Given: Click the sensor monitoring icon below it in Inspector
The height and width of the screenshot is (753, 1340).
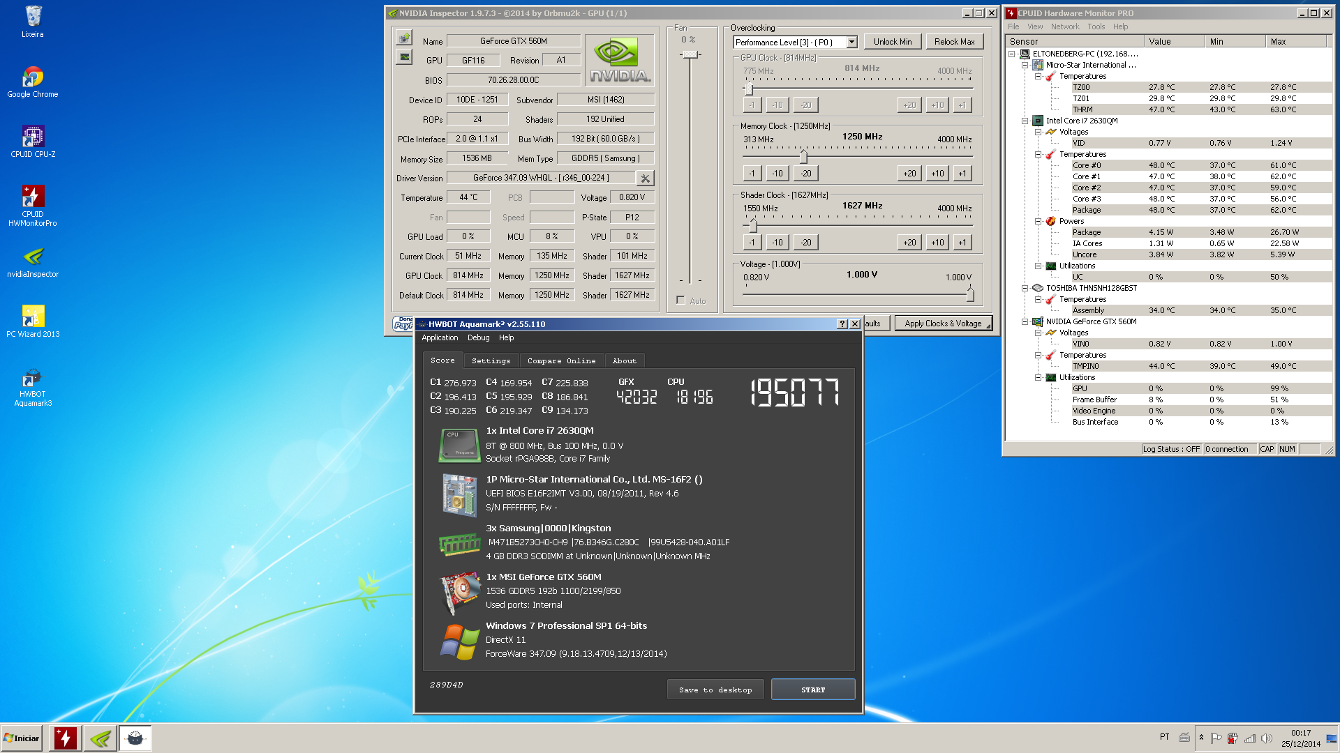Looking at the screenshot, I should coord(404,57).
